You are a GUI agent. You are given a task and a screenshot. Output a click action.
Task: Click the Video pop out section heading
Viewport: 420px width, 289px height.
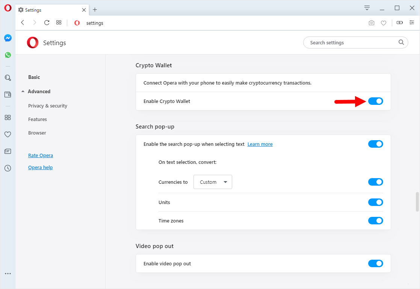[x=154, y=246]
